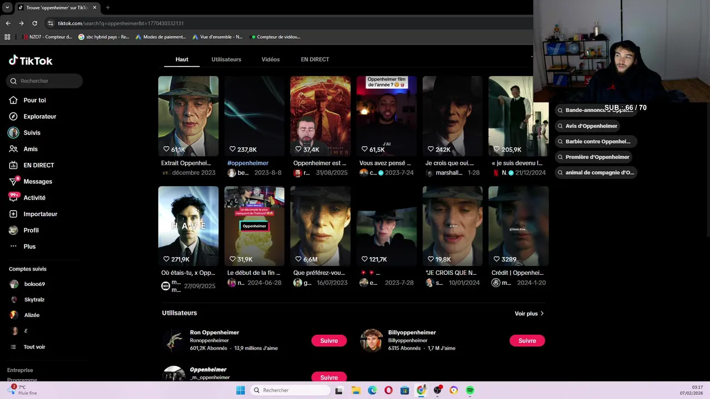
Task: Follow Ron Oppenheimer
Action: (329, 341)
